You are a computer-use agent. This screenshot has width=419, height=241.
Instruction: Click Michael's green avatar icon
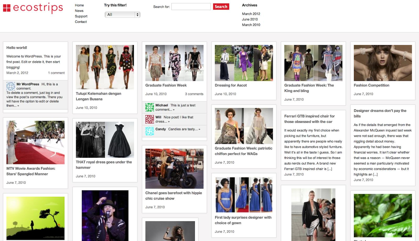[x=150, y=107]
